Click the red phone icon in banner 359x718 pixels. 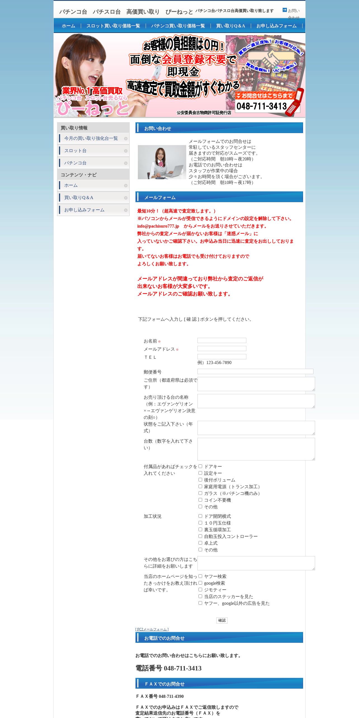point(295,102)
